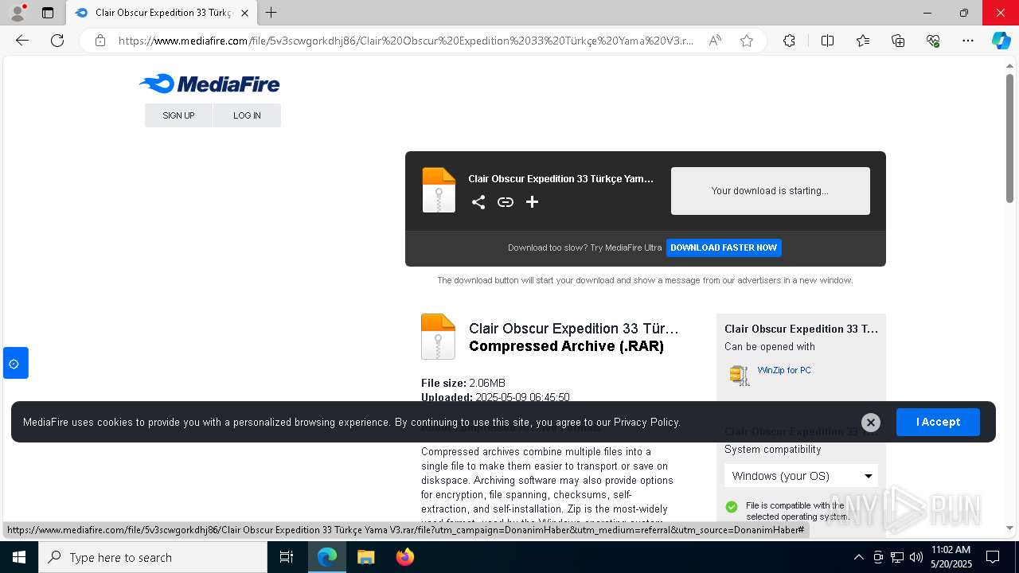
Task: Click the volume speaker tray icon
Action: pyautogui.click(x=916, y=557)
